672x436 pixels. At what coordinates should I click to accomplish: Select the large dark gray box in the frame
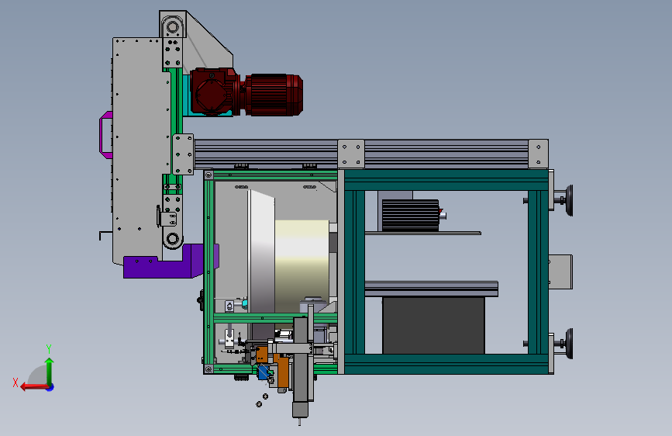[x=433, y=325]
